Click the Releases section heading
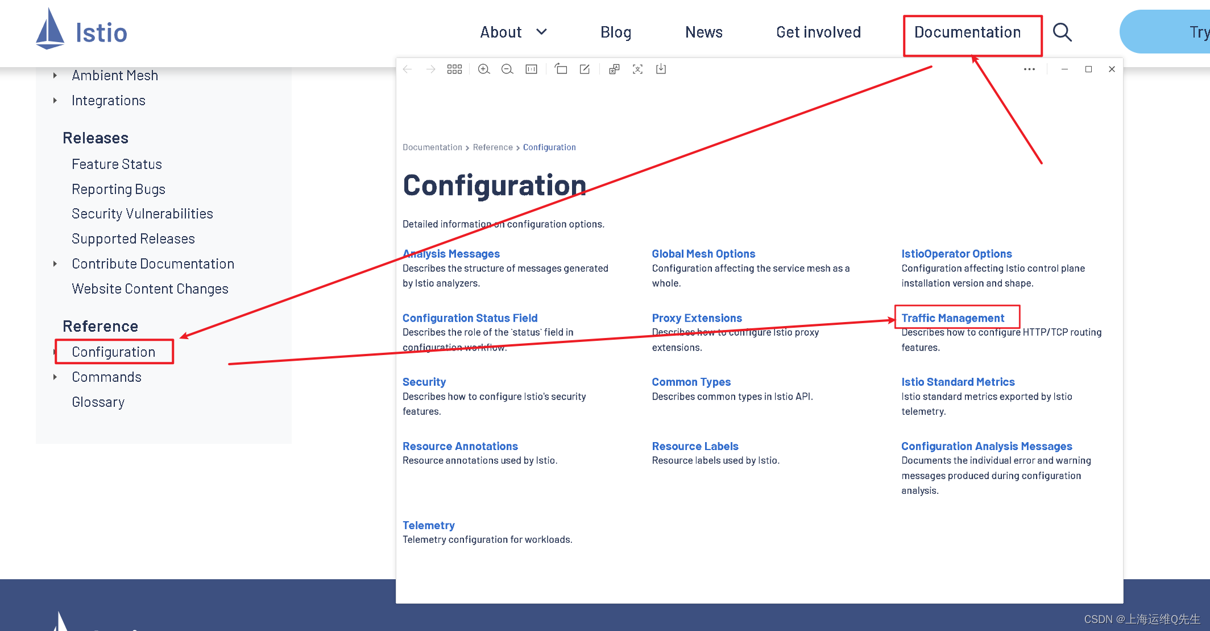Image resolution: width=1210 pixels, height=631 pixels. point(96,138)
